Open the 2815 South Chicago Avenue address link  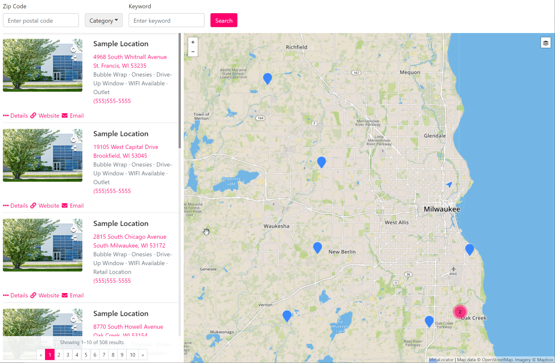coord(130,241)
